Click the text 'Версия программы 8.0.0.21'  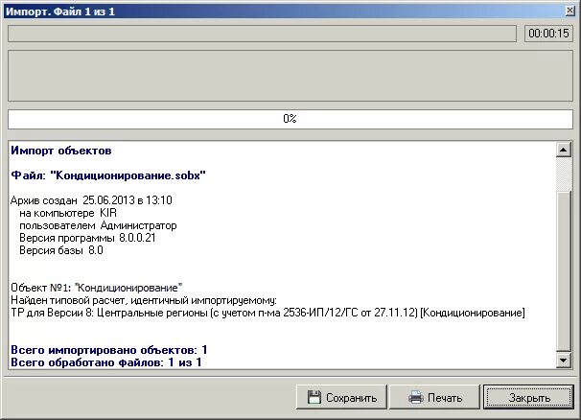[87, 238]
